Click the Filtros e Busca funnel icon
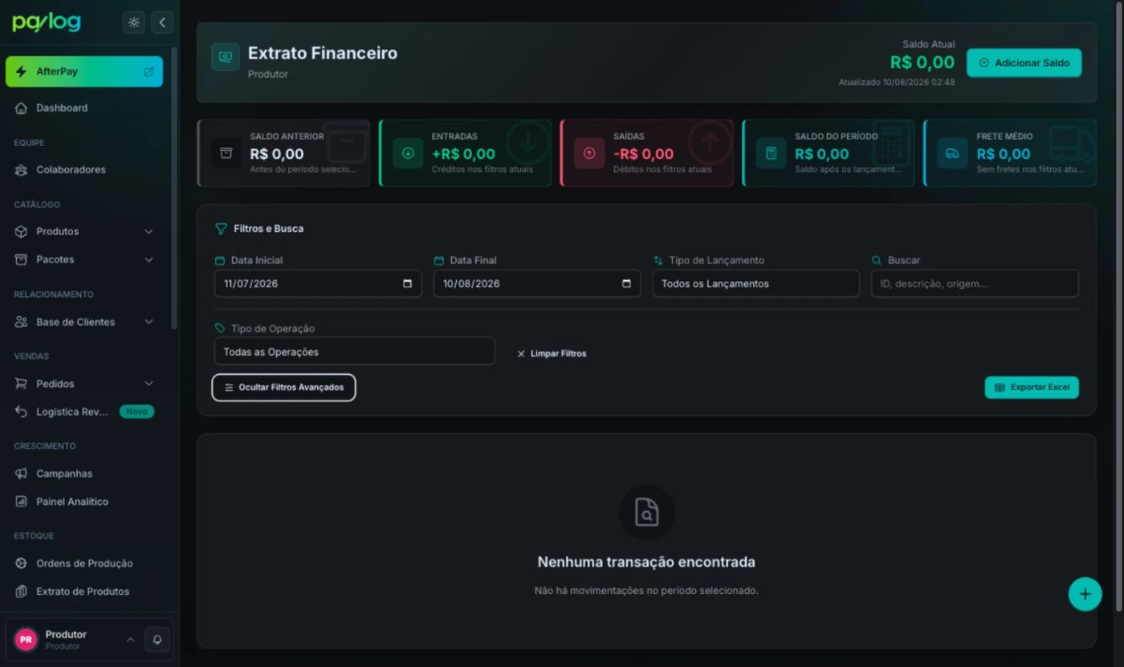The image size is (1124, 667). click(221, 229)
